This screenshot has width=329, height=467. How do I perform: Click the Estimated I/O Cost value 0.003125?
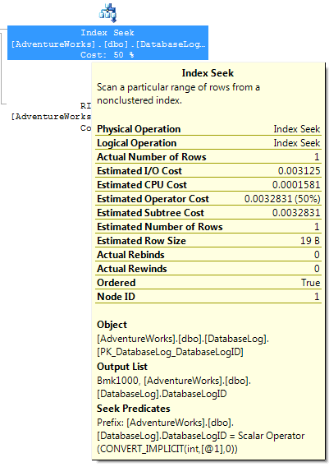coord(299,171)
